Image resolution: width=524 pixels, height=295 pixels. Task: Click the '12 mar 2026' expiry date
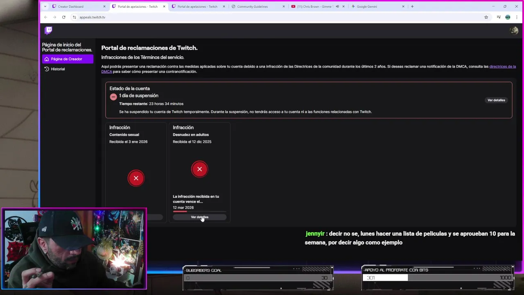point(183,208)
